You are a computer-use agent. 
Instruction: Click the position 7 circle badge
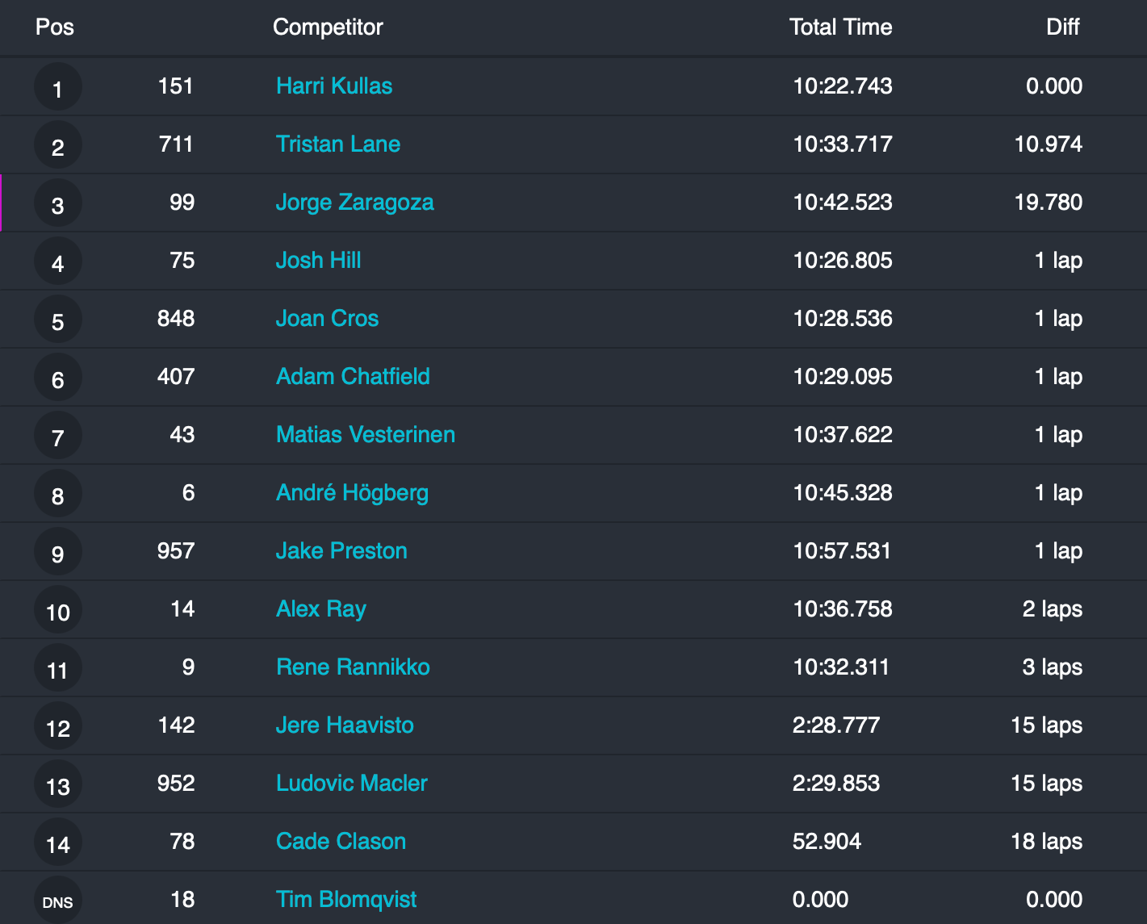coord(57,436)
